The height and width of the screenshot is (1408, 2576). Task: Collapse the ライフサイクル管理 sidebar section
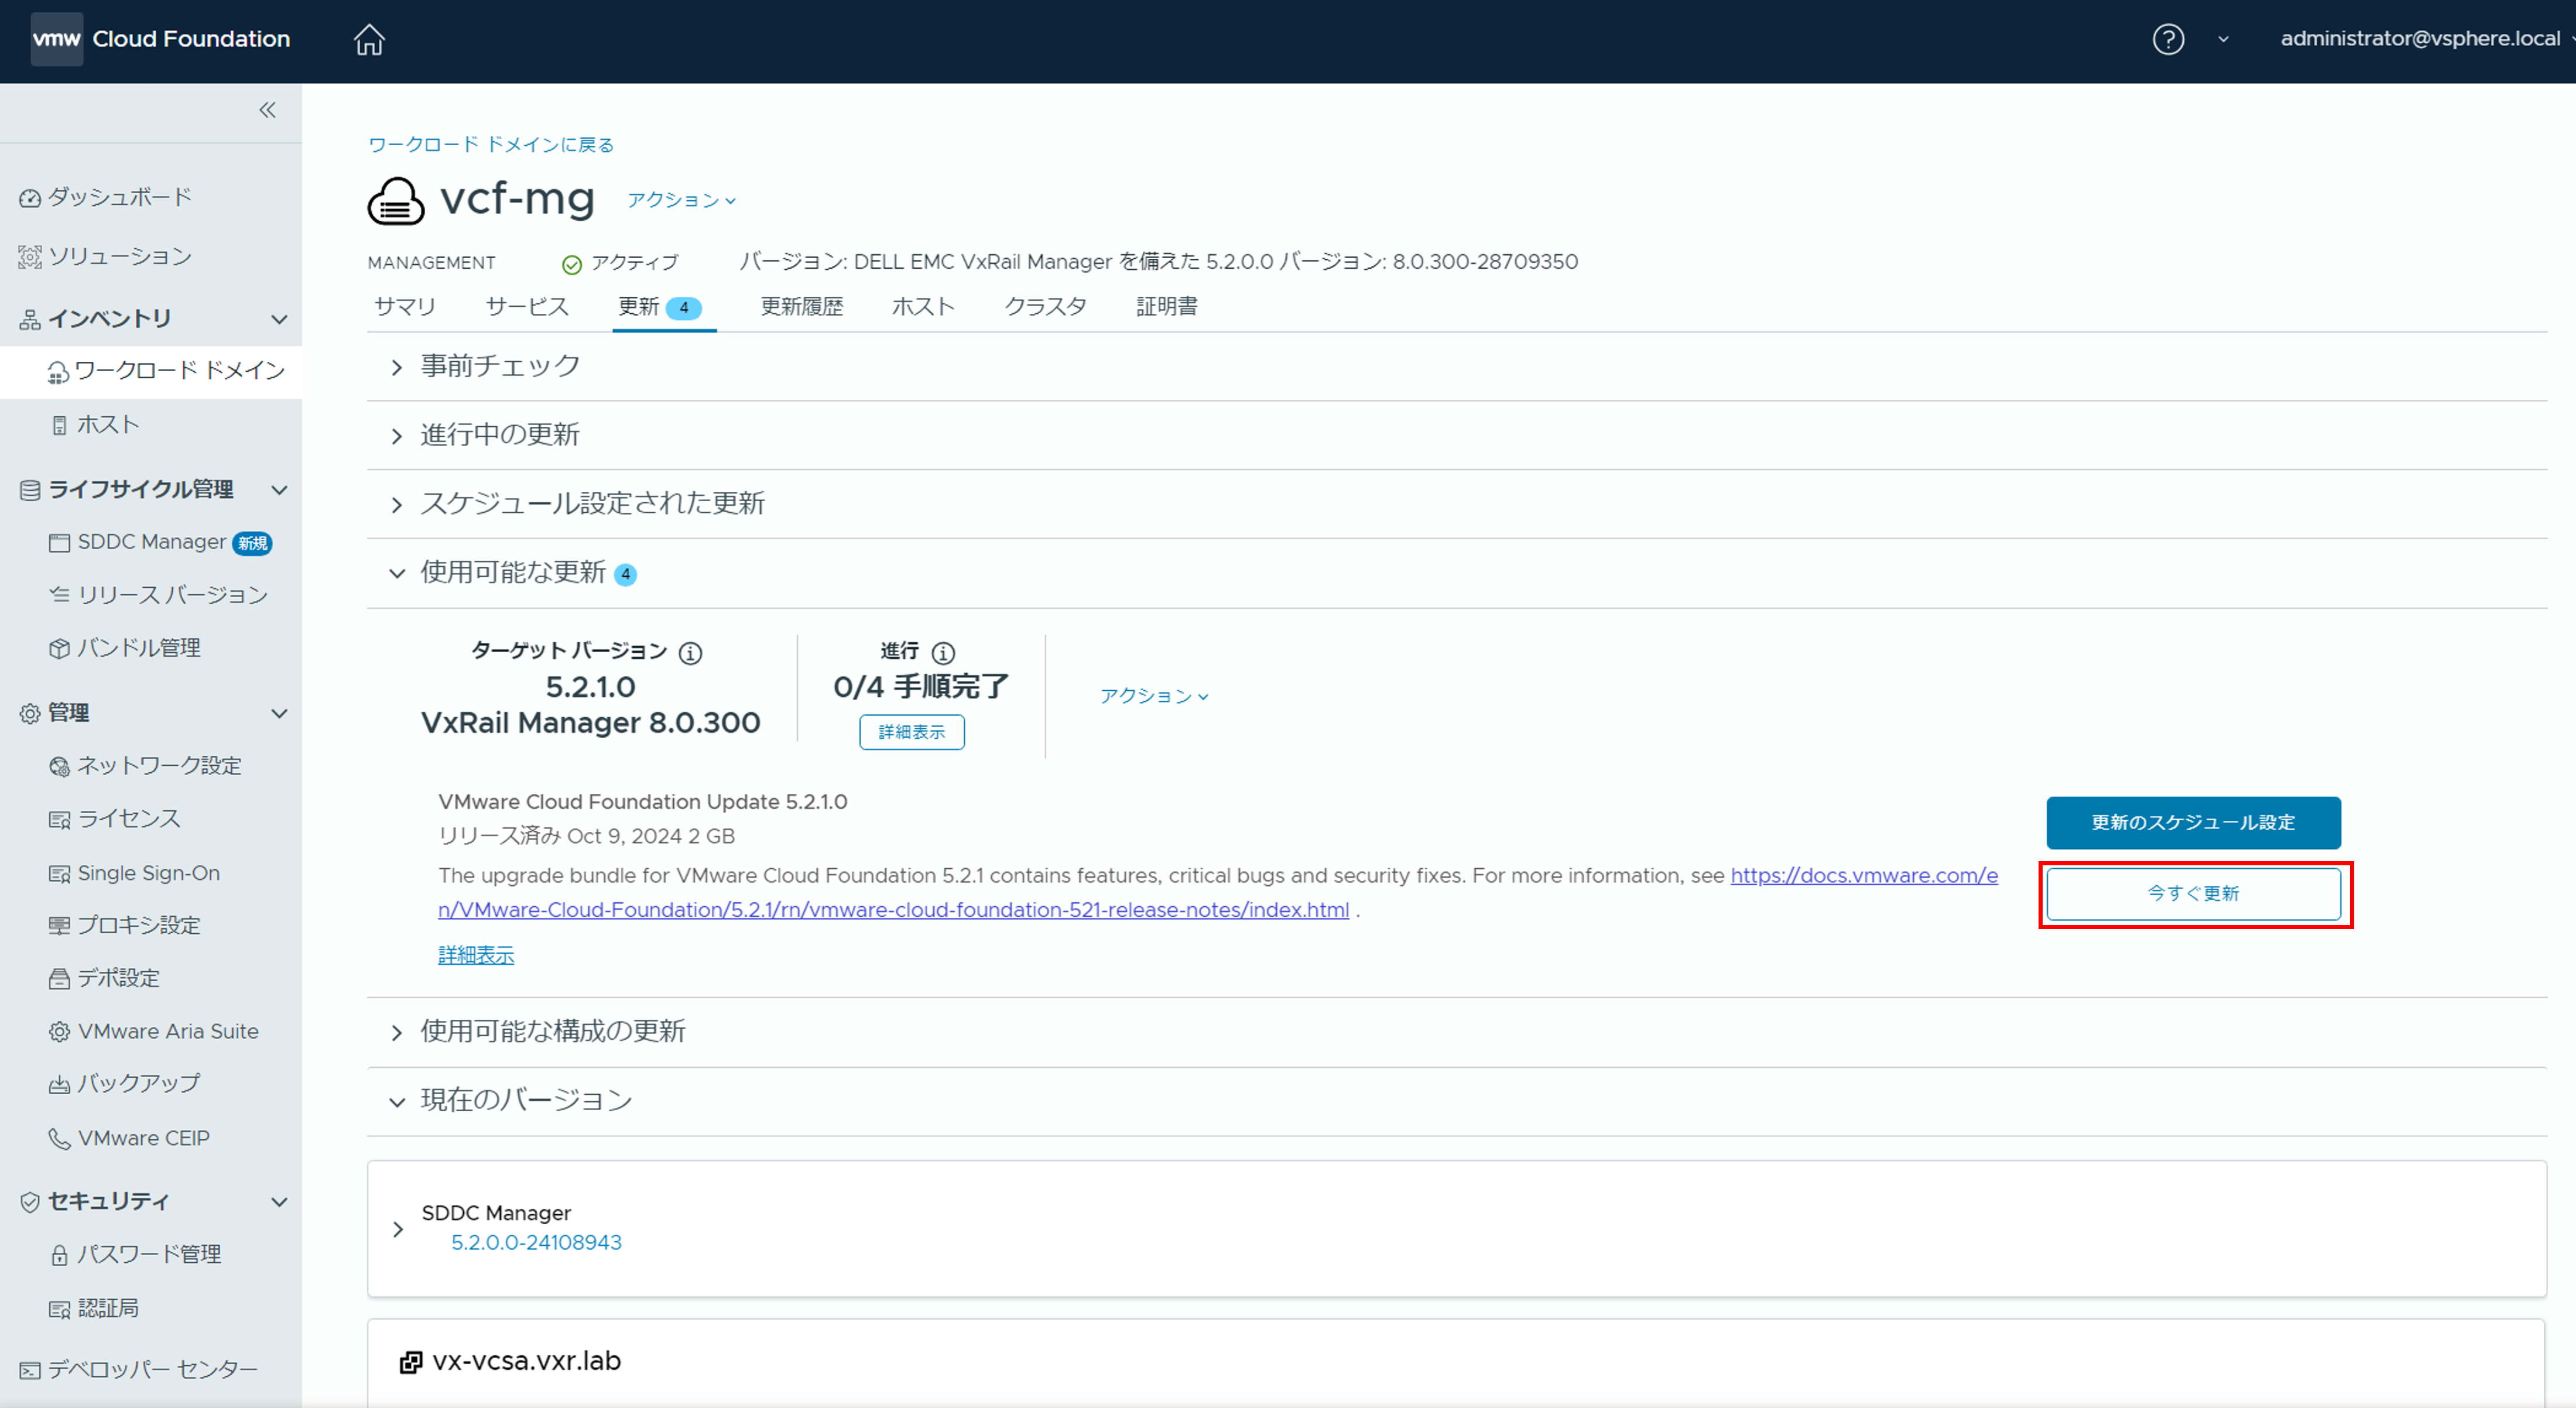click(280, 490)
